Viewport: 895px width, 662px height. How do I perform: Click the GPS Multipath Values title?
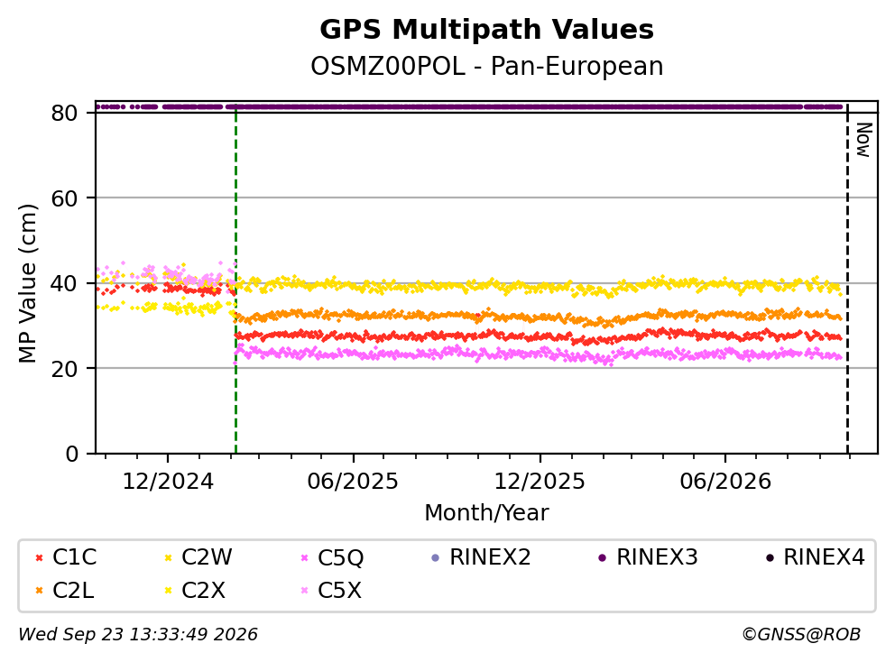coord(486,30)
